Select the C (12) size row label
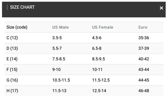Viewport: 168px width, 106px height. coord(12,38)
